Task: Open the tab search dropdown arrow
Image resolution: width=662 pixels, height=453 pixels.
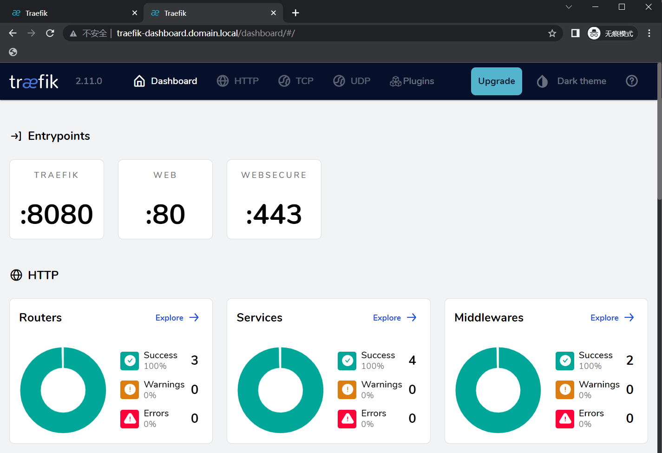Action: 569,7
